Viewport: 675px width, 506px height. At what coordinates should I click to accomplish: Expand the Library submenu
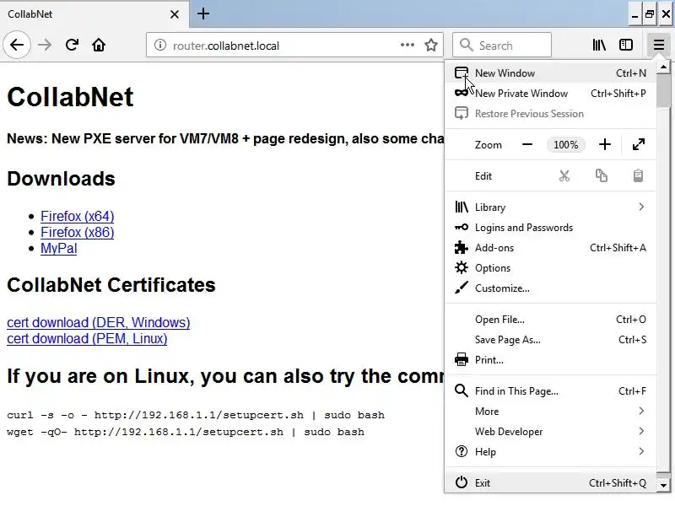click(551, 207)
